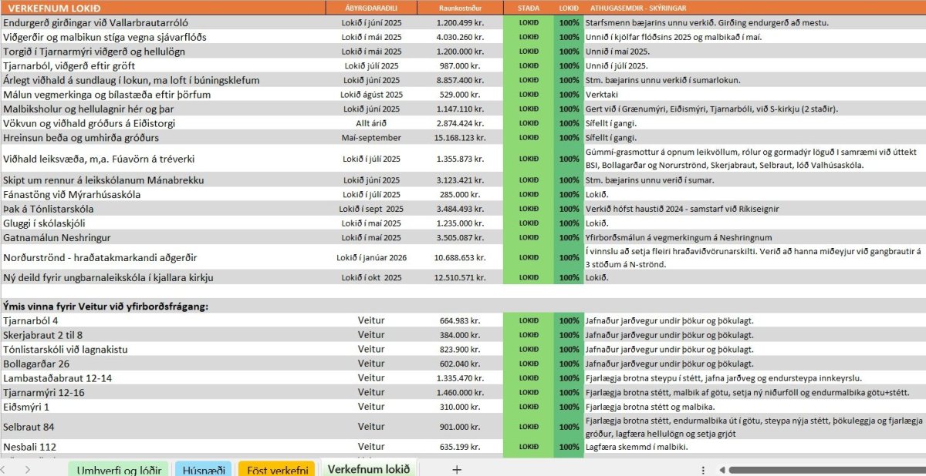Viewport: 926px width, 476px height.
Task: Select the Föst verkefni sheet tab
Action: pyautogui.click(x=277, y=469)
